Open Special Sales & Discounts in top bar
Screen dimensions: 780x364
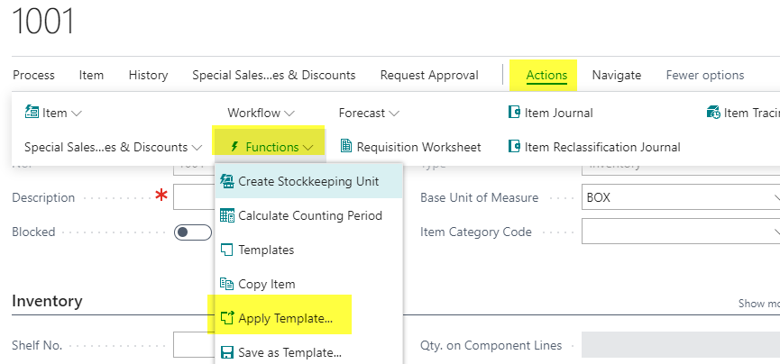pyautogui.click(x=274, y=75)
